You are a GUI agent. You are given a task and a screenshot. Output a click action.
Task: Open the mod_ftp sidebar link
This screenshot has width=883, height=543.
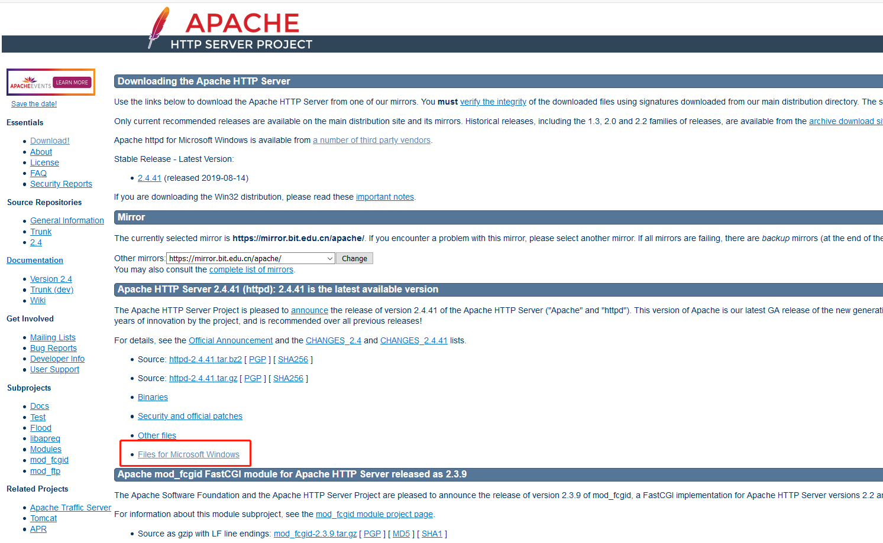pyautogui.click(x=45, y=471)
